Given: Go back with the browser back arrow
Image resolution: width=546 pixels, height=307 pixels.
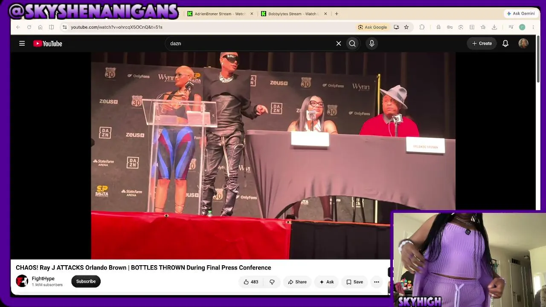Looking at the screenshot, I should [x=18, y=27].
